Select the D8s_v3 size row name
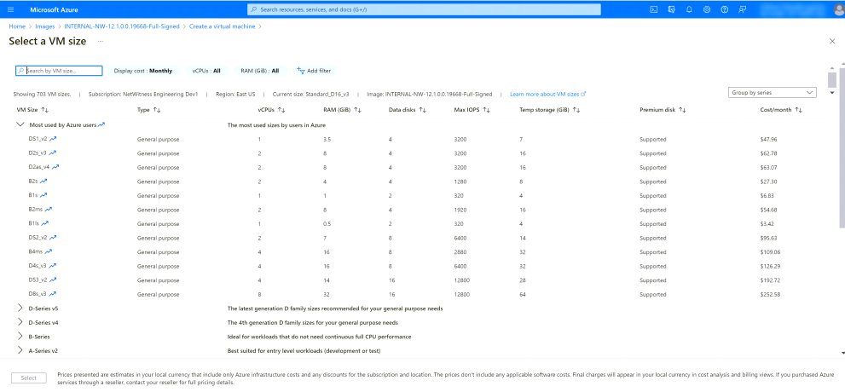Image resolution: width=845 pixels, height=392 pixels. (x=38, y=294)
